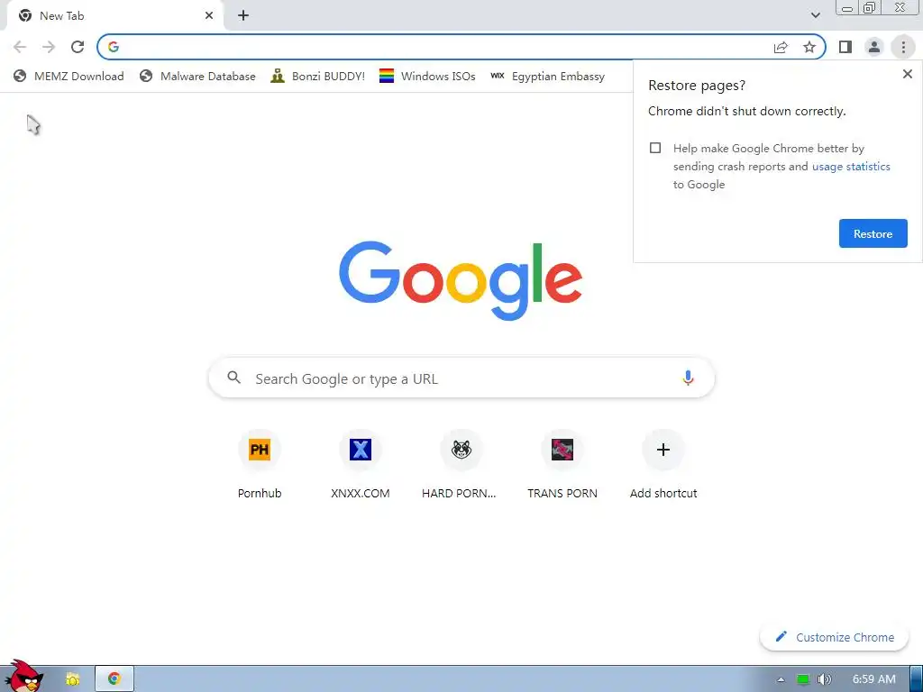This screenshot has height=692, width=923.
Task: Click the Search Google or type URL box
Action: tap(461, 378)
